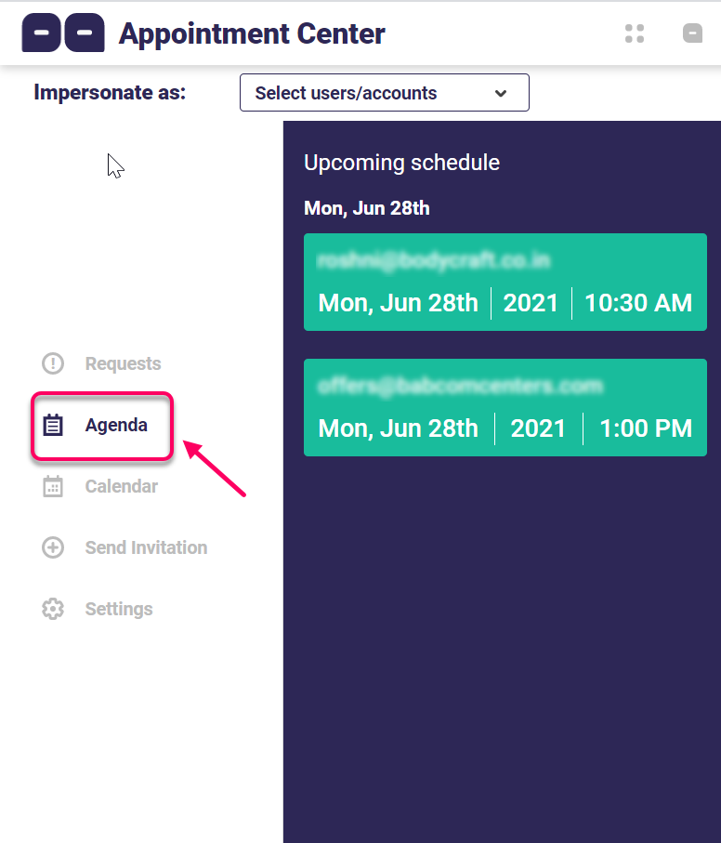Click the Mon, Jun 28th date header
Viewport: 721px width, 843px height.
367,208
